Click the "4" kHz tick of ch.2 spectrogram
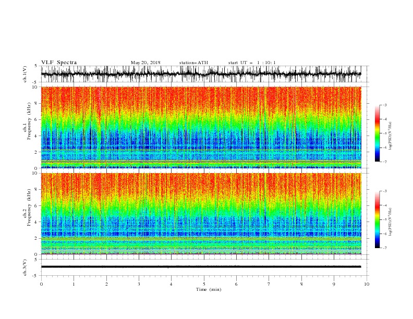Screen dimensions: 413x319 click(x=36, y=222)
